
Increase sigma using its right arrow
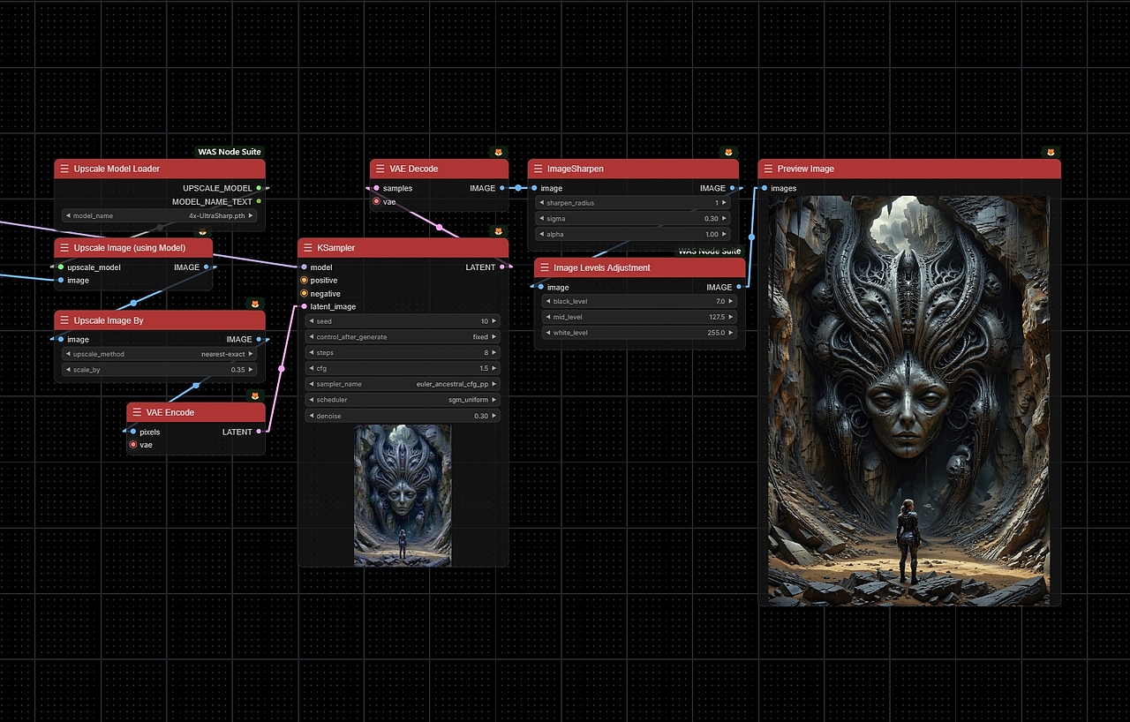pyautogui.click(x=725, y=219)
